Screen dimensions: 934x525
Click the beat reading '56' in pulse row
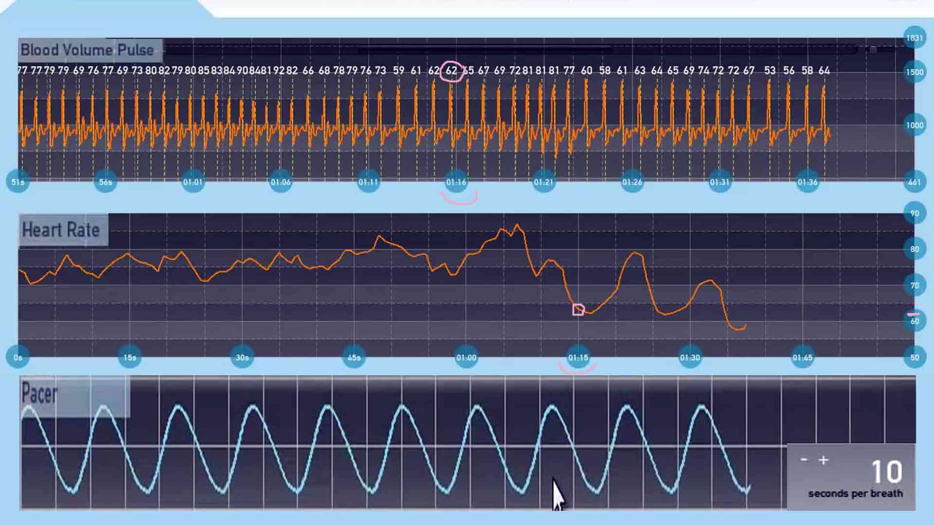tap(789, 70)
